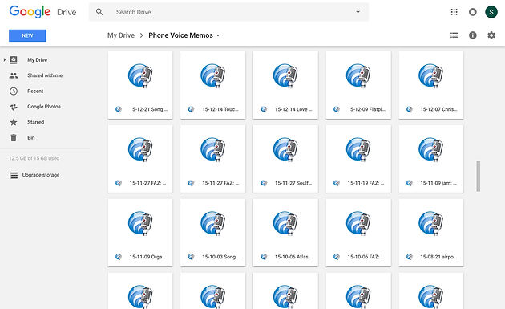Select the 15-11-09 jam file thumbnail
The height and width of the screenshot is (309, 505).
431,150
